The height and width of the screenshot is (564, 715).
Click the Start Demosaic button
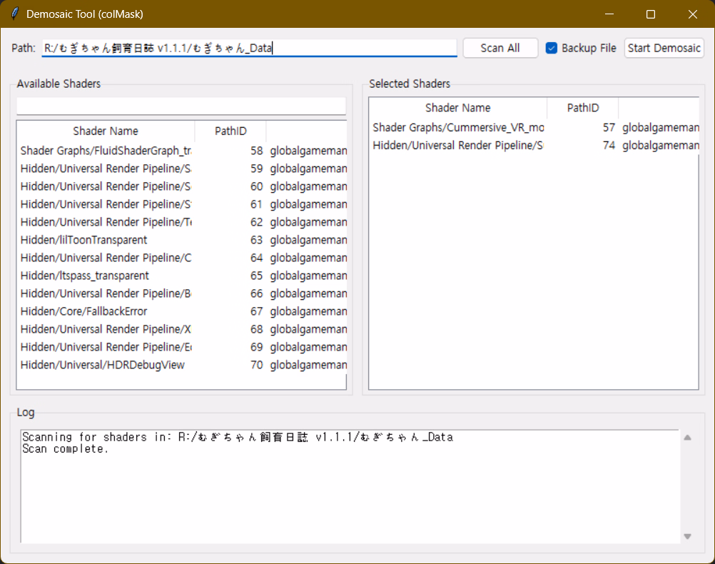[664, 48]
